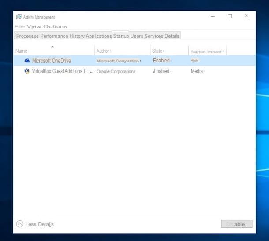
Task: Switch to the Processes tab
Action: tap(27, 36)
